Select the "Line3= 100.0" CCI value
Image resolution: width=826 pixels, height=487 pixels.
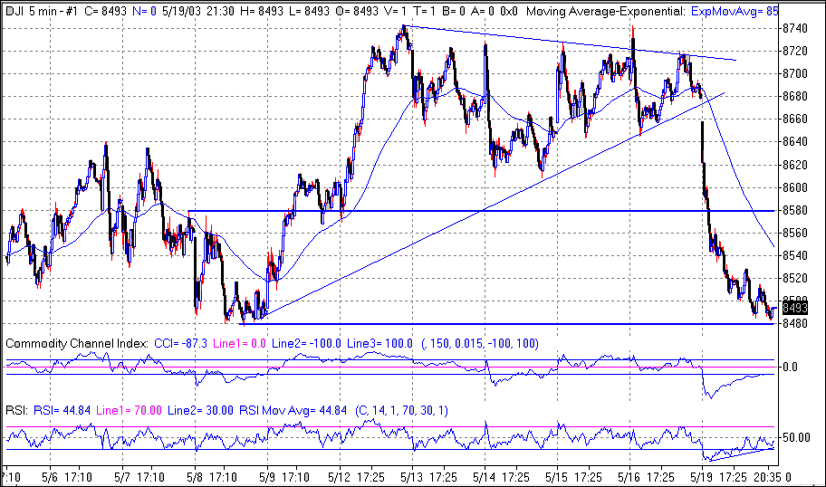point(379,344)
